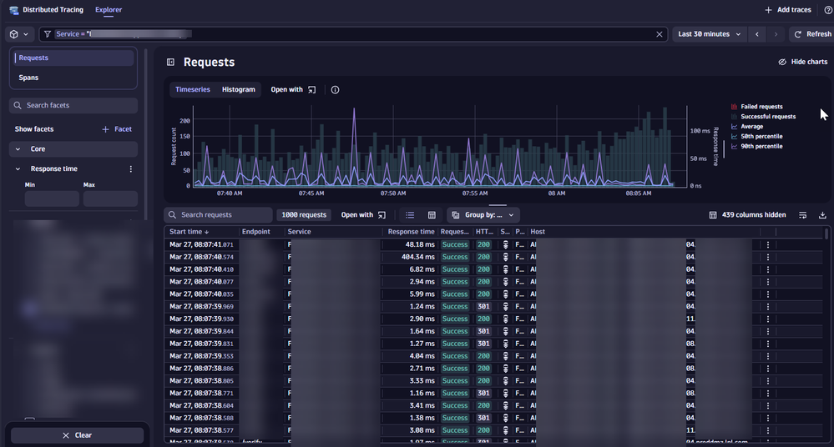The height and width of the screenshot is (447, 834).
Task: Switch to the Histogram tab
Action: click(238, 89)
